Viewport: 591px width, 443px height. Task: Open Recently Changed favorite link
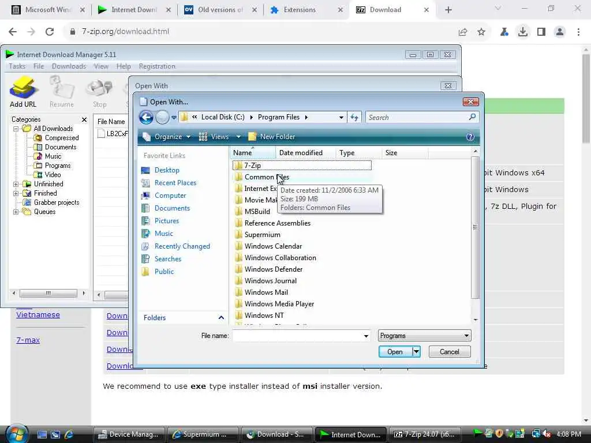(x=182, y=246)
